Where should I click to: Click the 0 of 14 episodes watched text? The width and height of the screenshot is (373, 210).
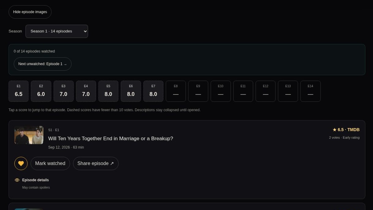34,51
